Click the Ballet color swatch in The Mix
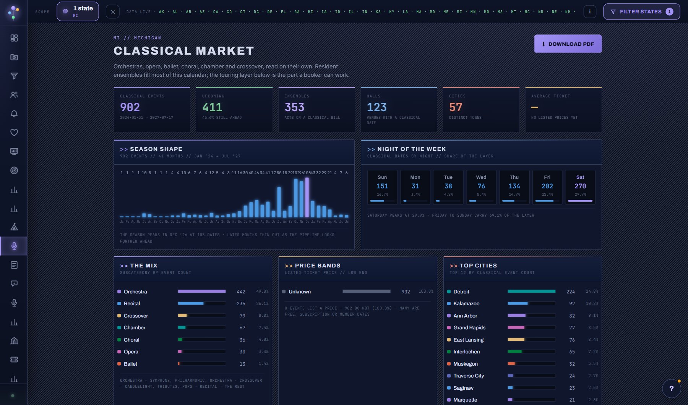688x405 pixels. click(119, 364)
